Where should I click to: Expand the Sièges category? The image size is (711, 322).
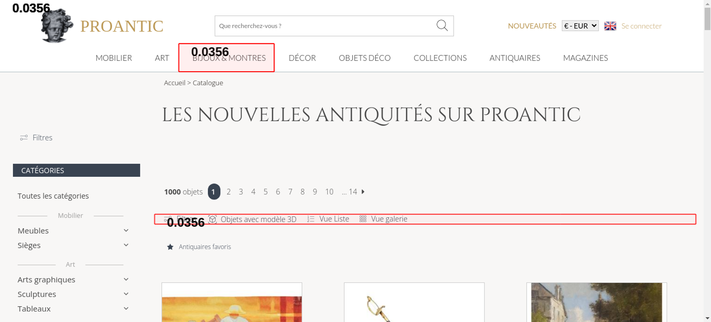click(126, 245)
